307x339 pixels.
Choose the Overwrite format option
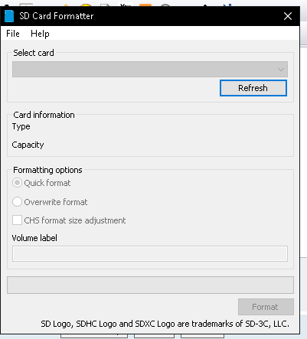click(17, 202)
